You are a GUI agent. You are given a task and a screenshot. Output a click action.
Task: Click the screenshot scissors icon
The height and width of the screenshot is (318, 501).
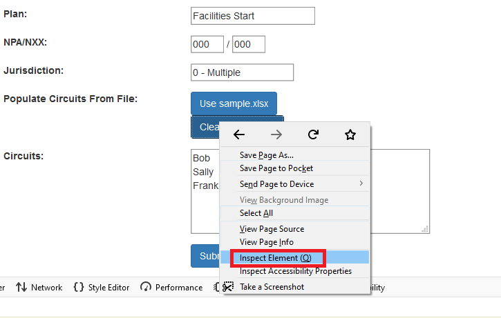tap(228, 287)
